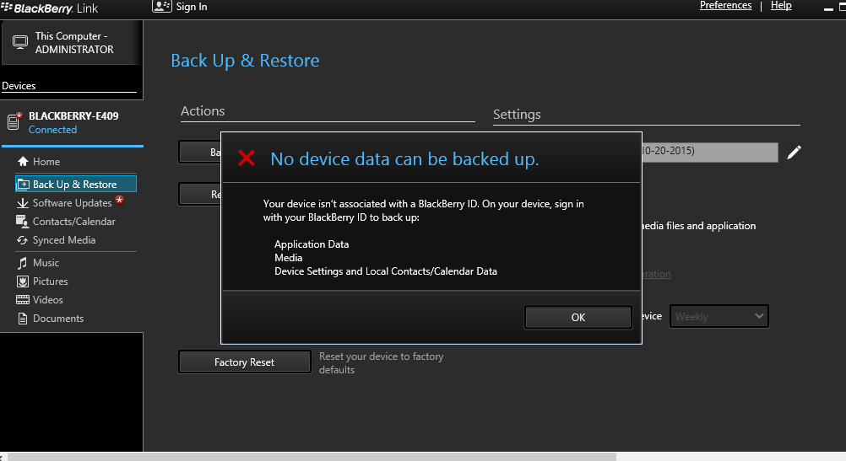Click the red update badge on Software Updates

tap(120, 200)
